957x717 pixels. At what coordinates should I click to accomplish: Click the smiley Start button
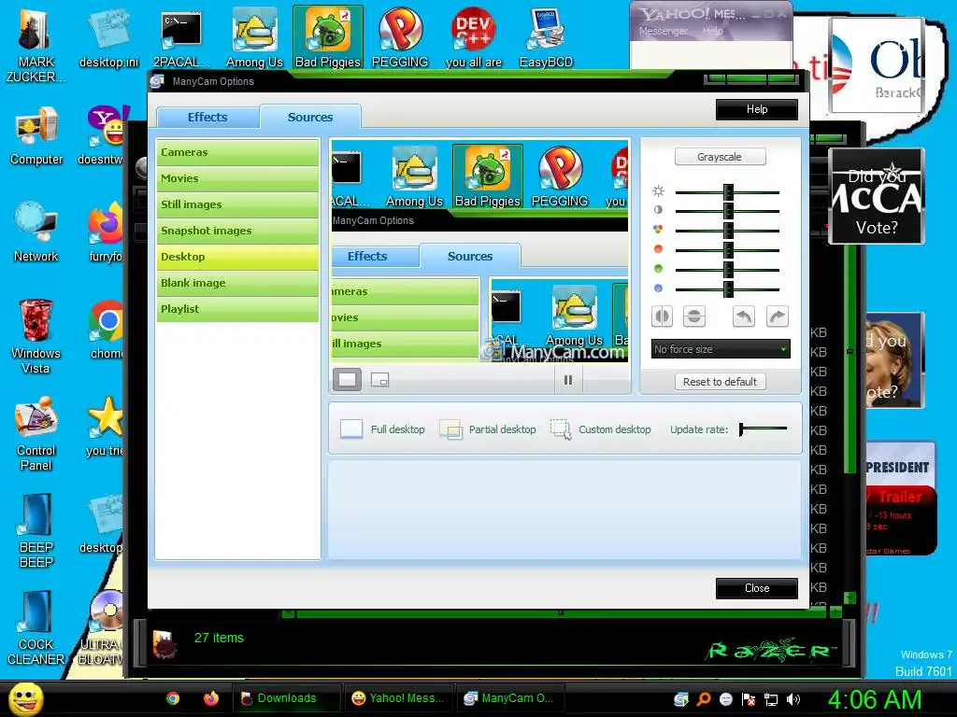pyautogui.click(x=26, y=698)
